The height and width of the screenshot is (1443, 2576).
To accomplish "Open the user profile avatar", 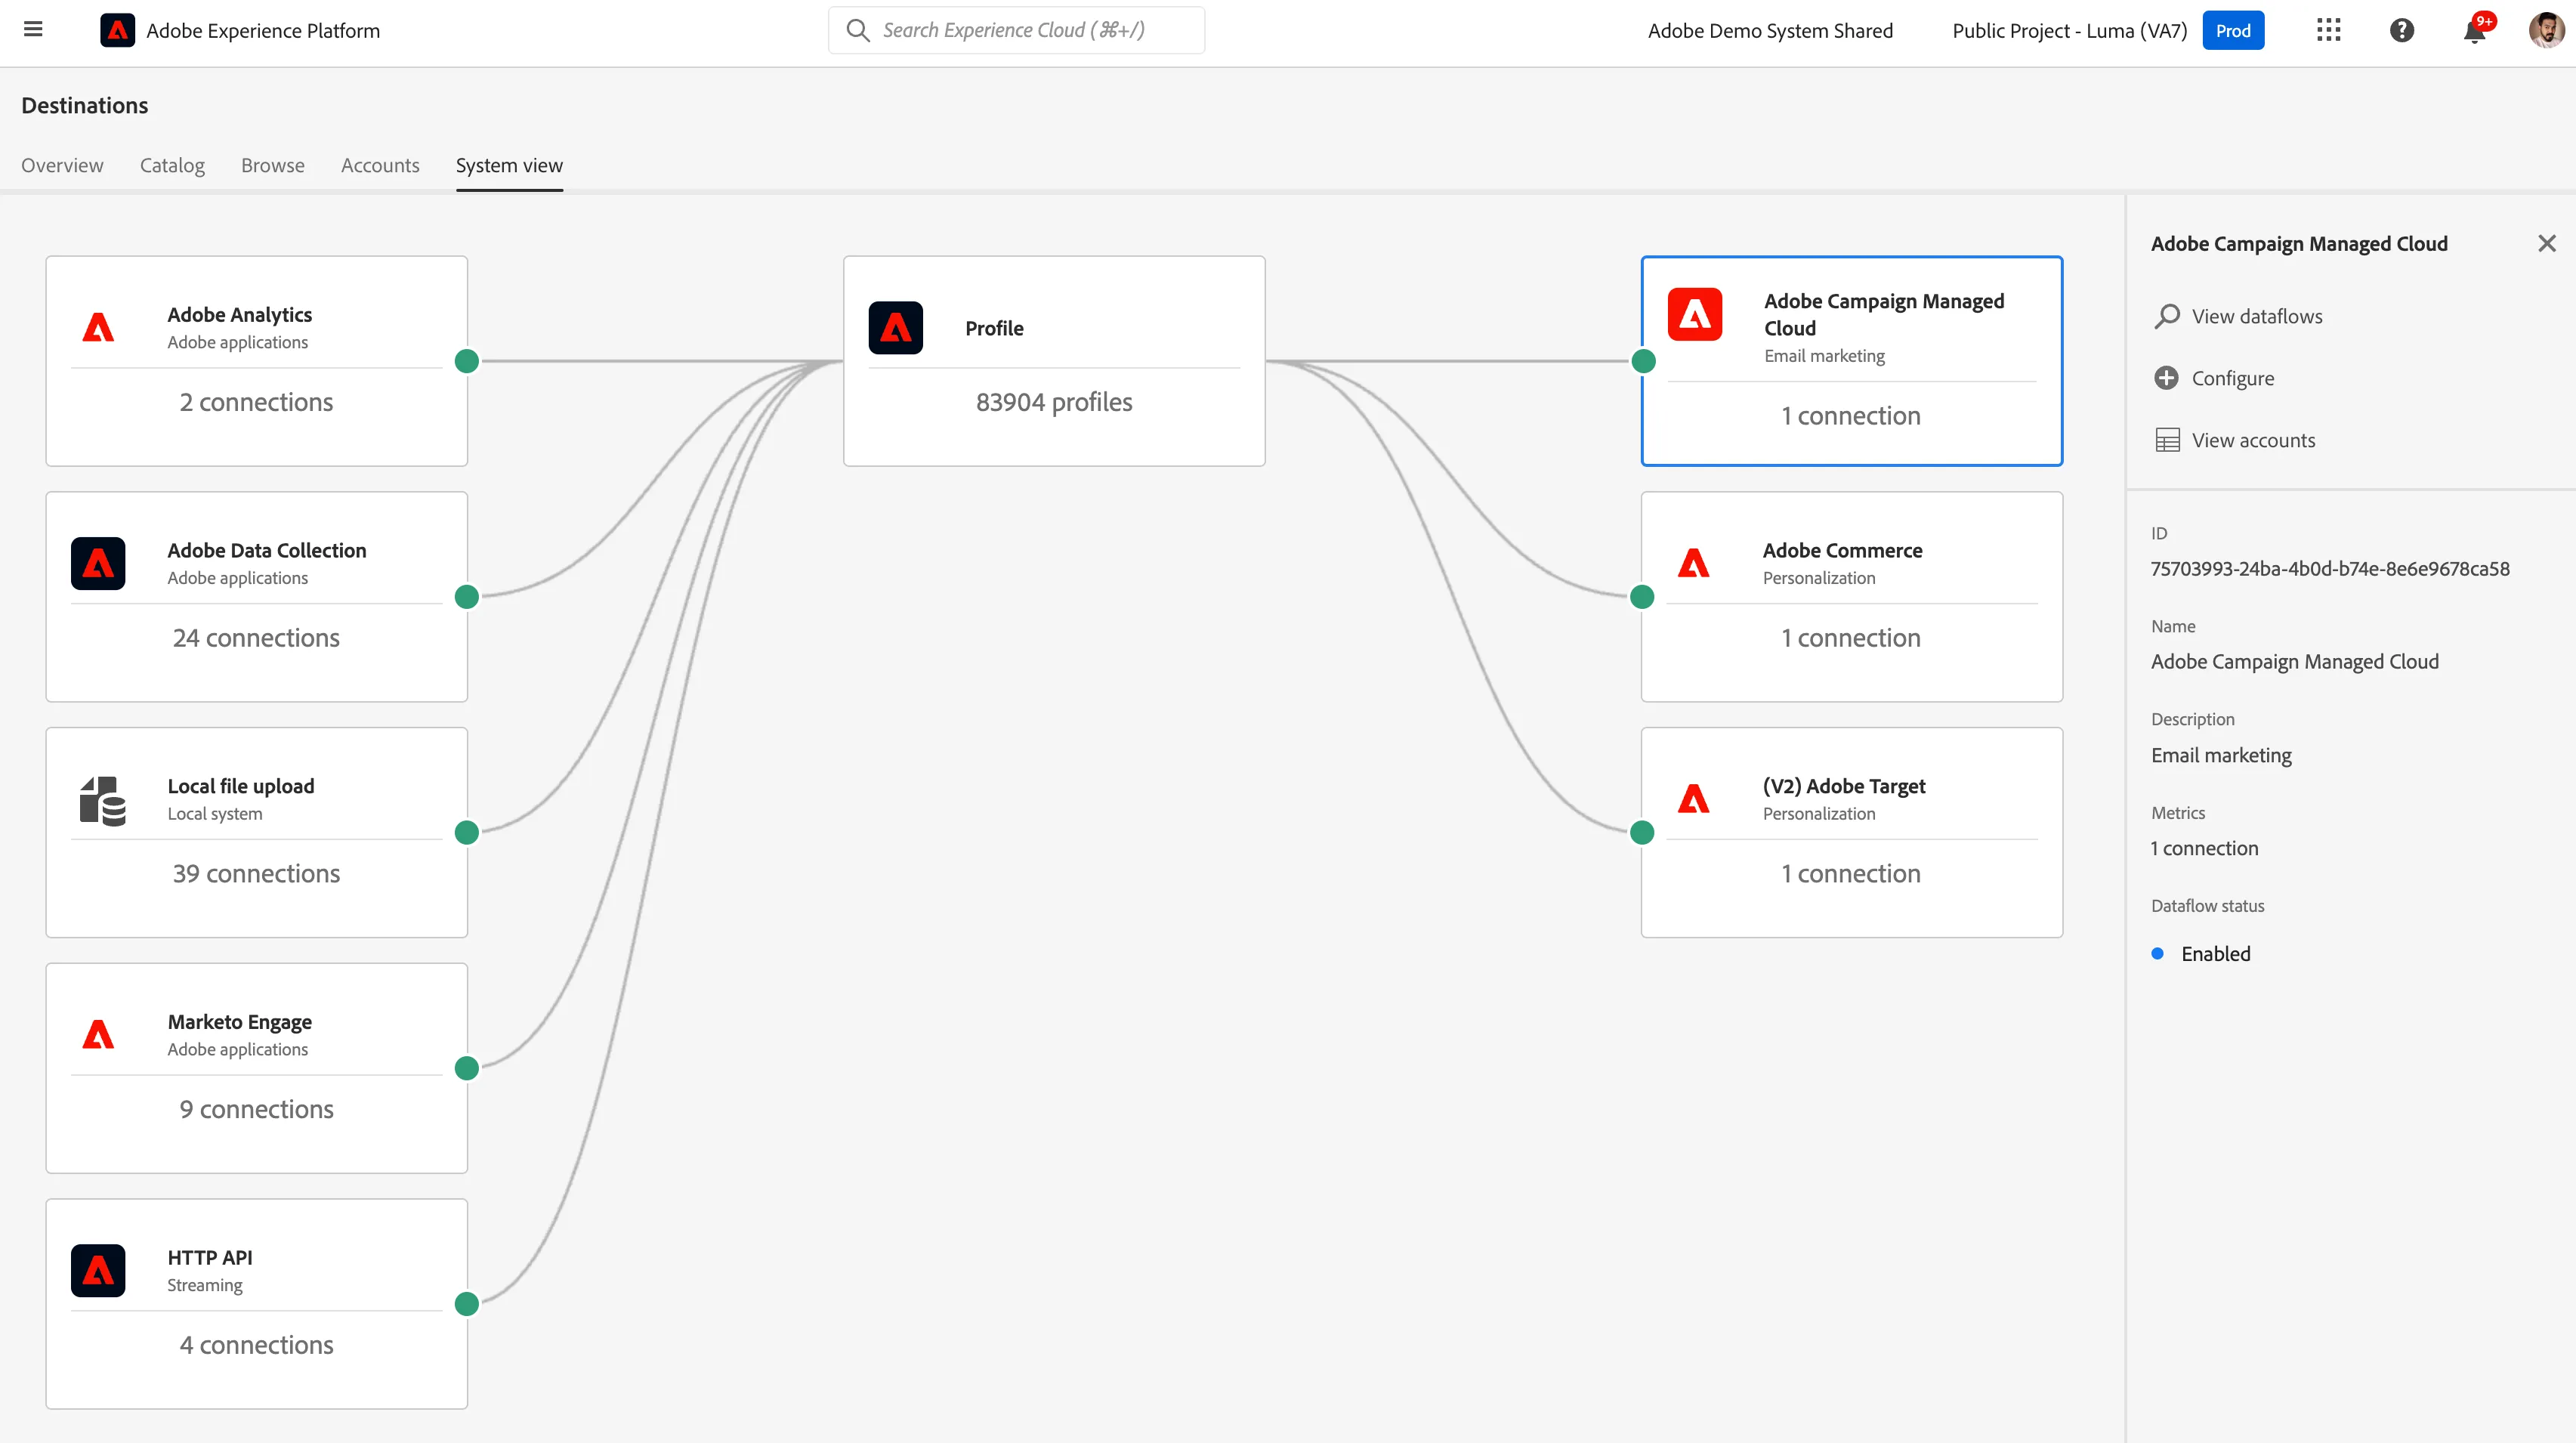I will tap(2547, 30).
